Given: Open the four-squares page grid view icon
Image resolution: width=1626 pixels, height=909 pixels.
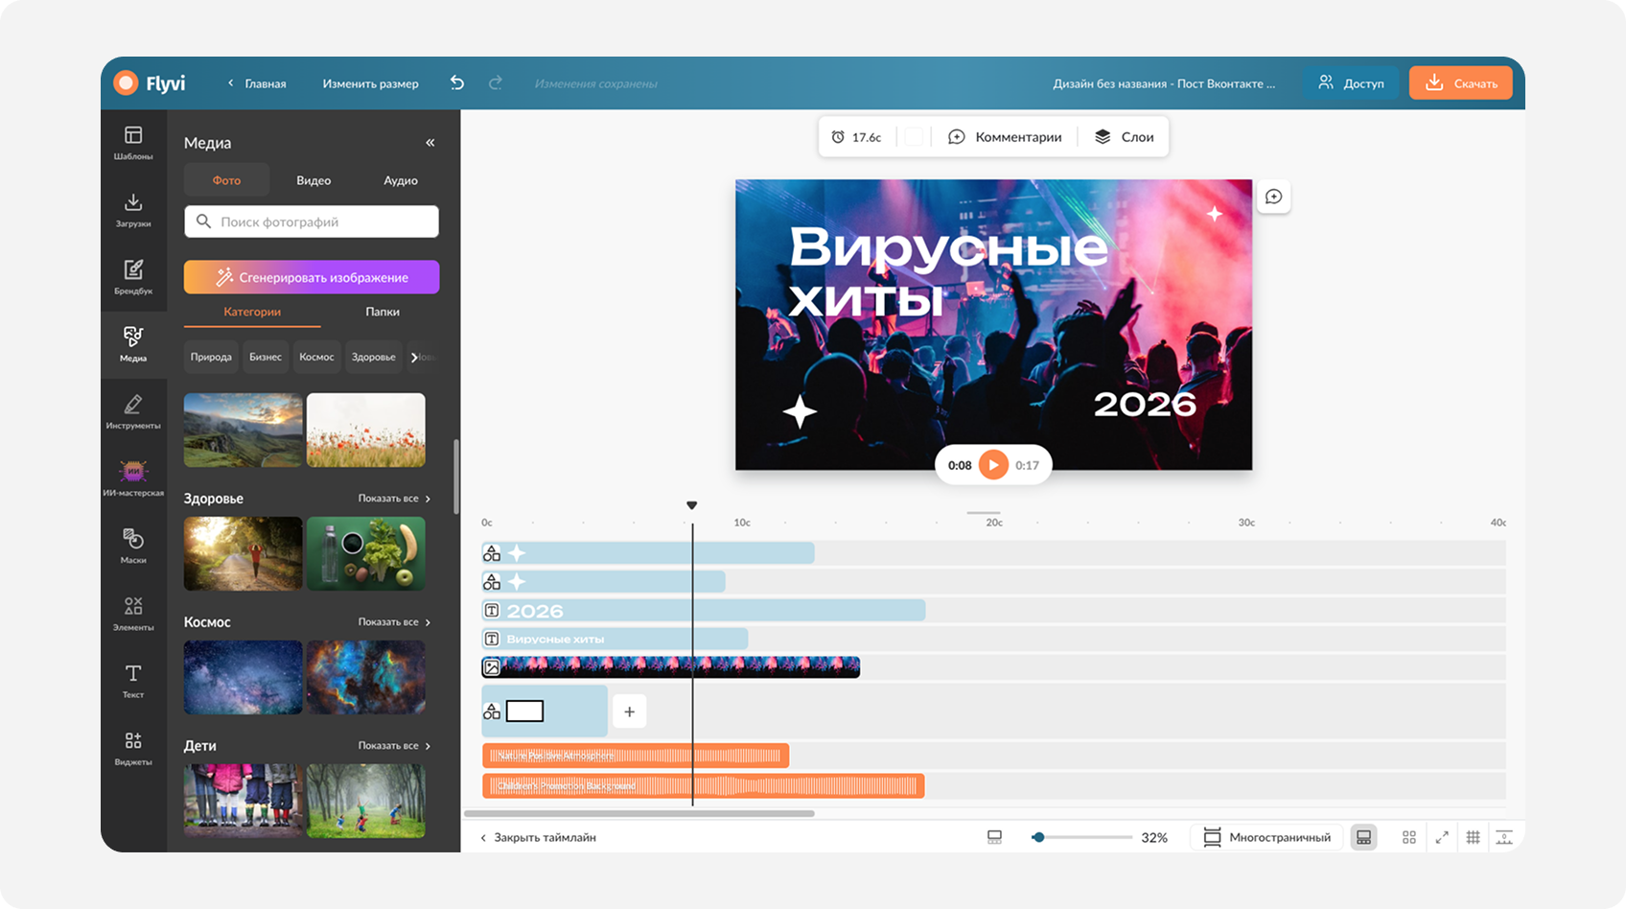Looking at the screenshot, I should pos(1408,837).
